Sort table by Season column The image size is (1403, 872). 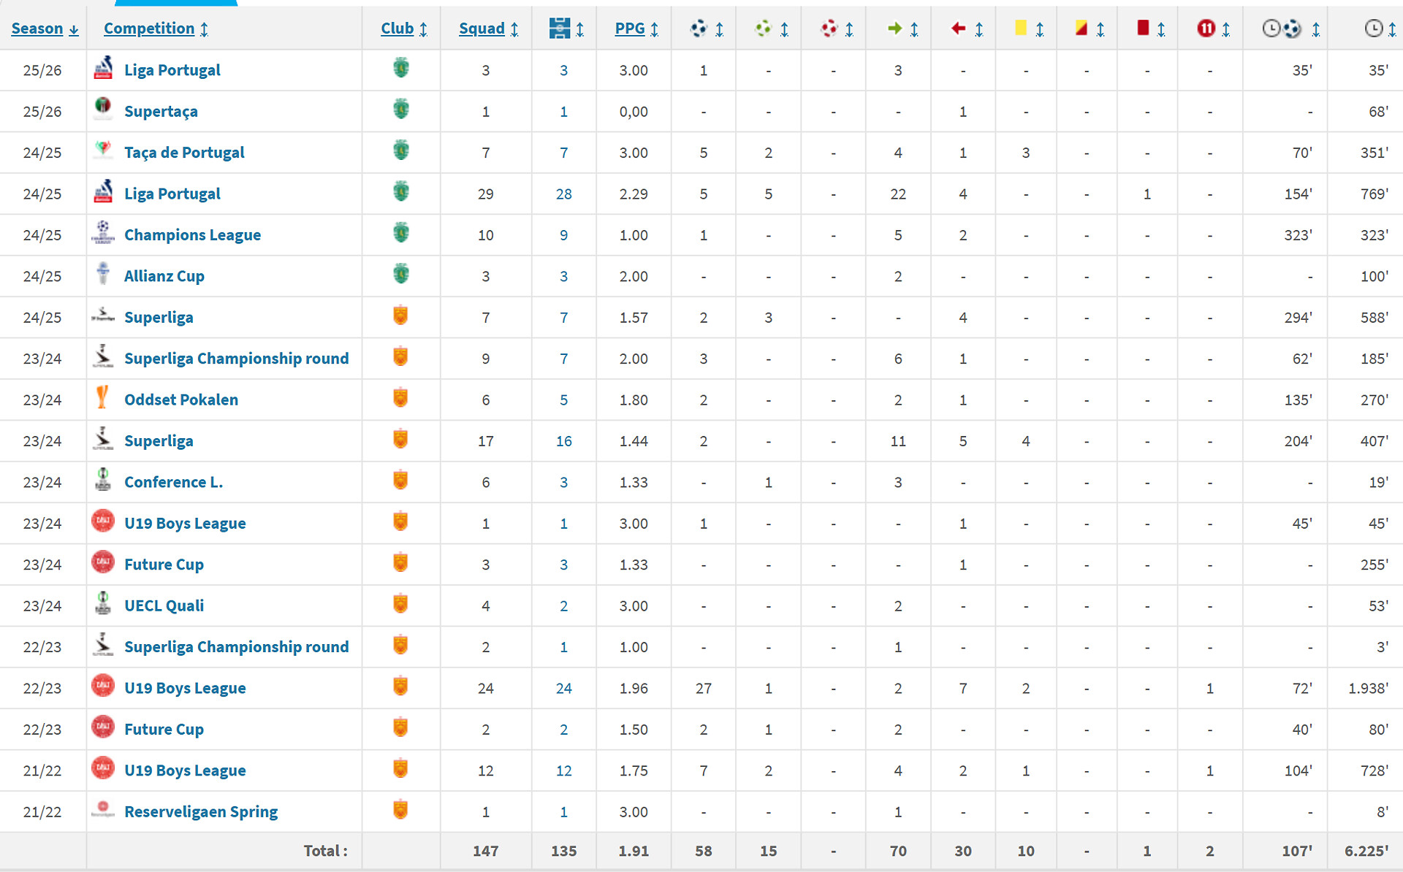click(37, 28)
